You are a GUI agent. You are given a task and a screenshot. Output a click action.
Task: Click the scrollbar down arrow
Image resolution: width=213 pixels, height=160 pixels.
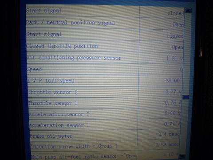point(182,156)
